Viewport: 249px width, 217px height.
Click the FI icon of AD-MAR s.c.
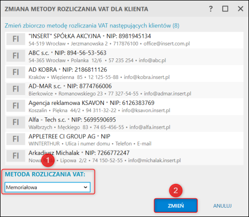tap(15, 89)
